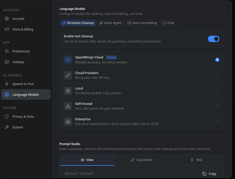The width and height of the screenshot is (235, 179).
Task: Select the Local radio button
Action: click(217, 91)
